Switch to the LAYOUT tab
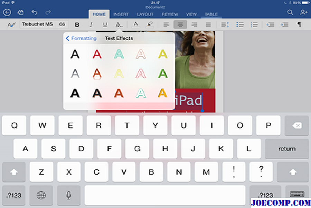 145,14
